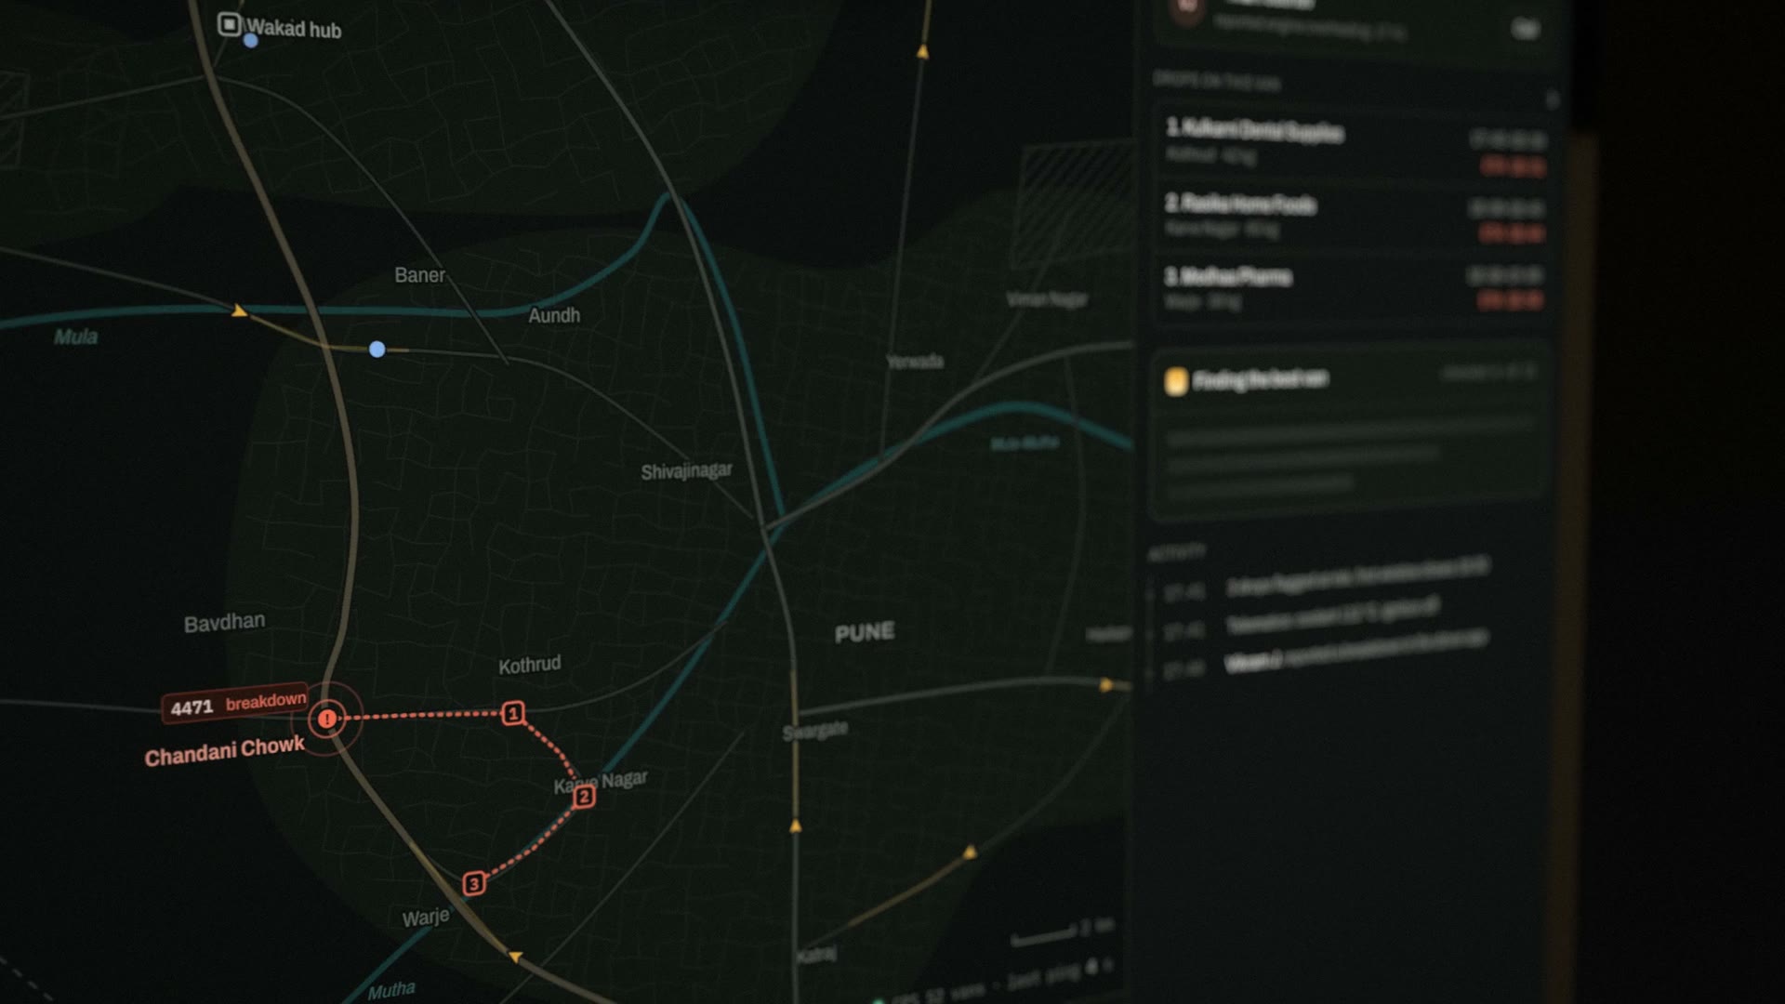Click the Shivajinagar area label
Viewport: 1785px width, 1004px height.
coord(686,471)
